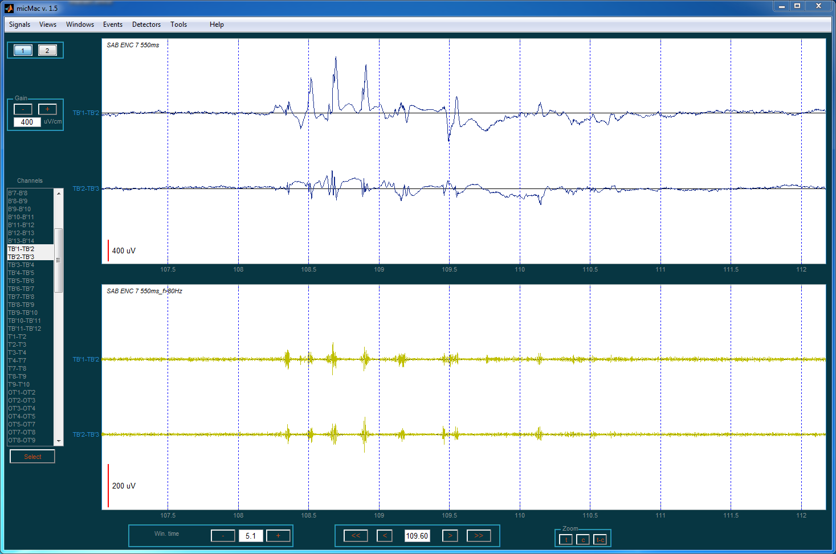The image size is (836, 554).
Task: Select channel B'11-B'12 in list
Action: click(30, 225)
